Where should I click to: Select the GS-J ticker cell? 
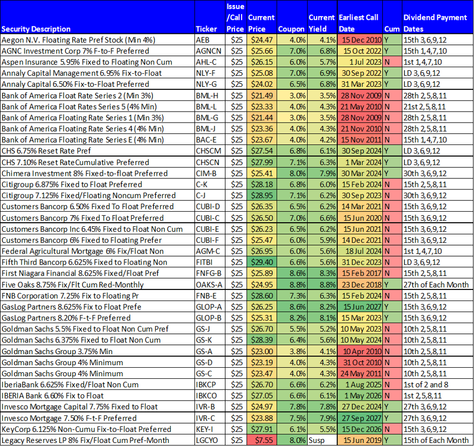point(210,329)
